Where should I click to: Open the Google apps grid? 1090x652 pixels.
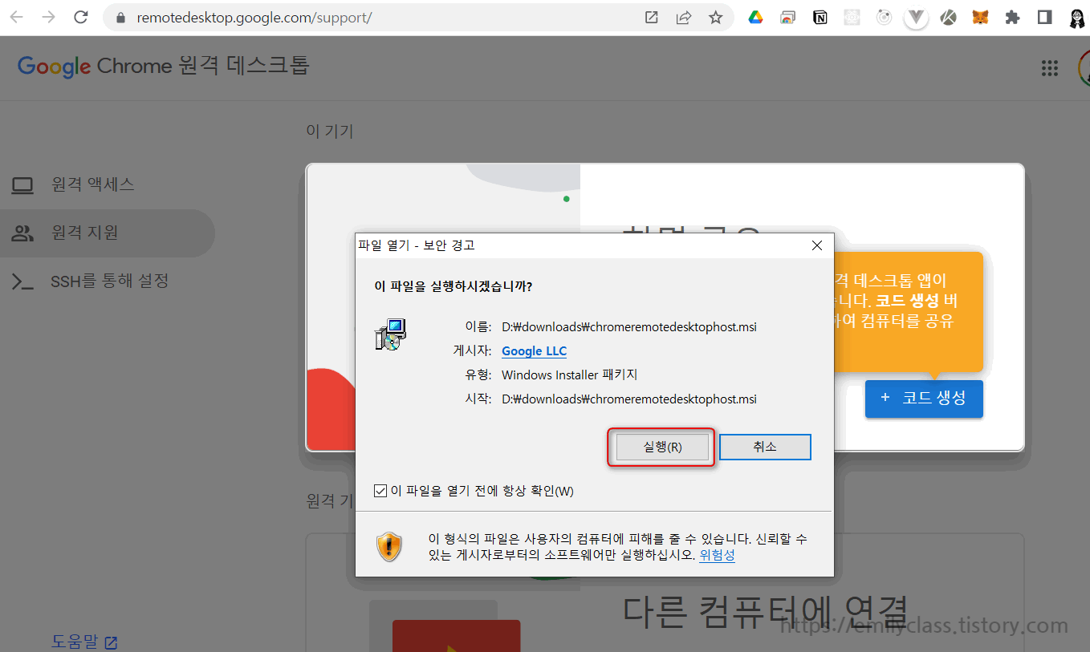(1050, 68)
